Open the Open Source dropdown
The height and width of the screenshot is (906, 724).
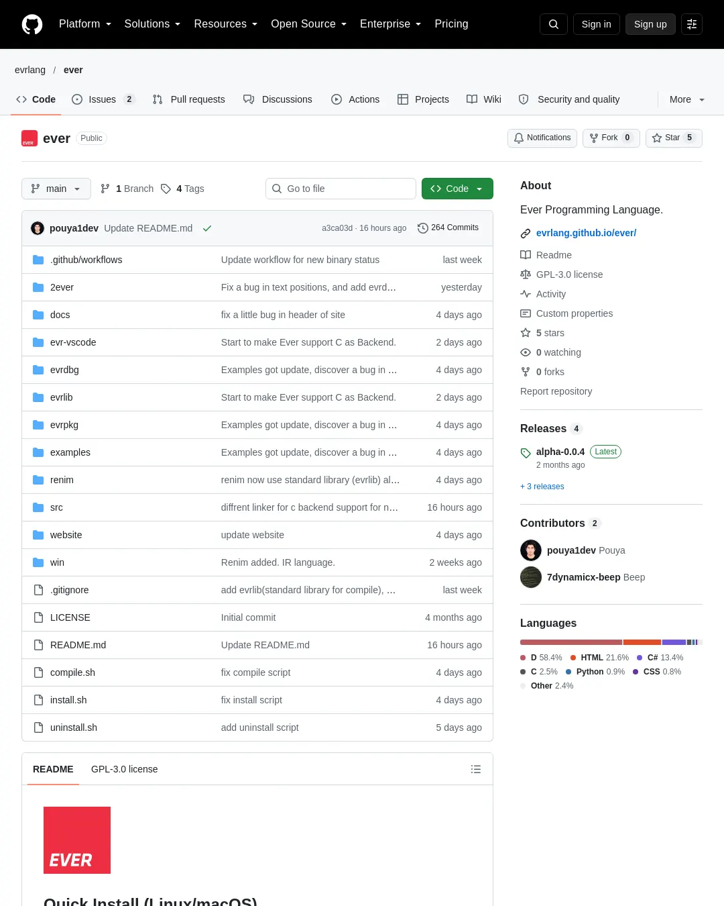pos(308,24)
